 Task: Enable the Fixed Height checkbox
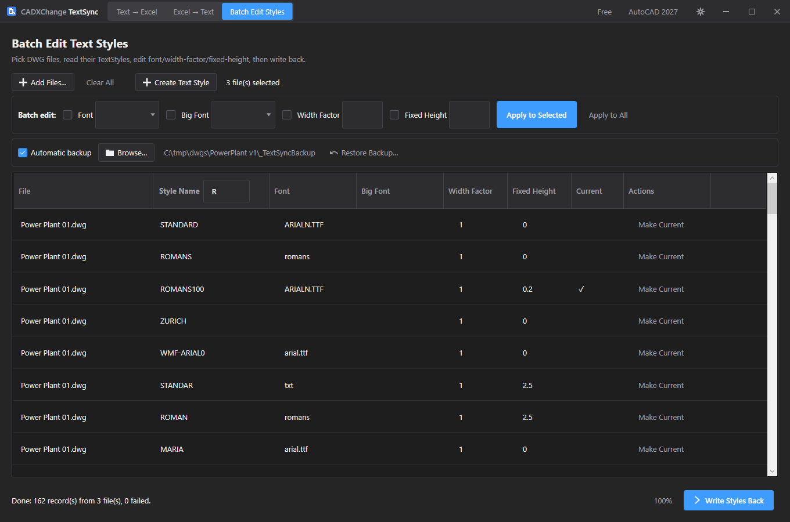click(394, 115)
